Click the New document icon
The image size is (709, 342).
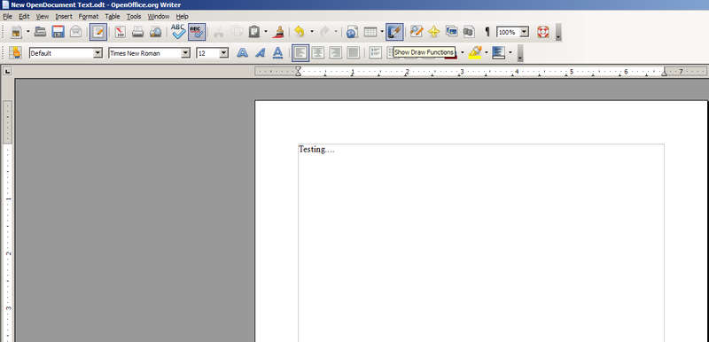click(x=17, y=32)
